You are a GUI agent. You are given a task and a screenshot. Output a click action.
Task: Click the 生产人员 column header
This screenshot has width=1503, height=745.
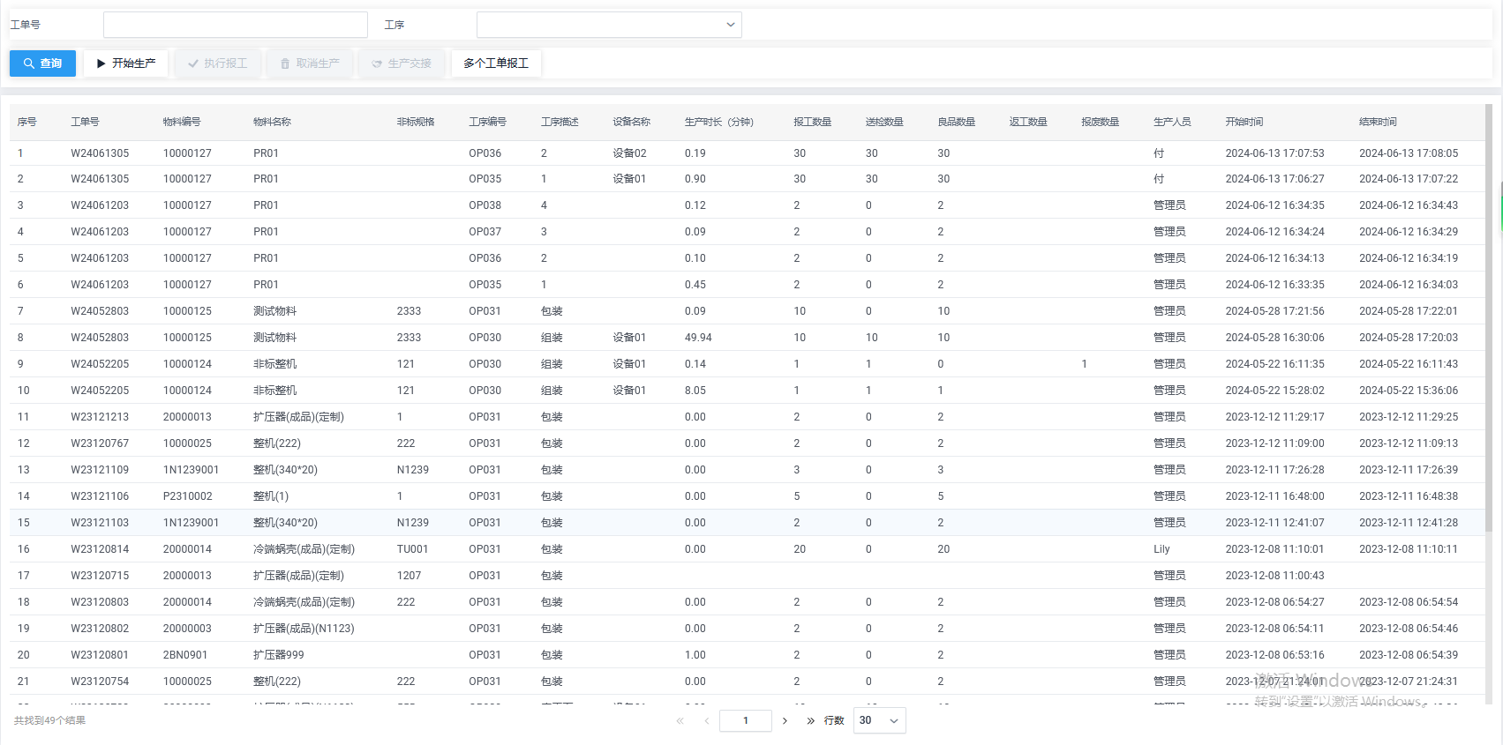(1172, 122)
